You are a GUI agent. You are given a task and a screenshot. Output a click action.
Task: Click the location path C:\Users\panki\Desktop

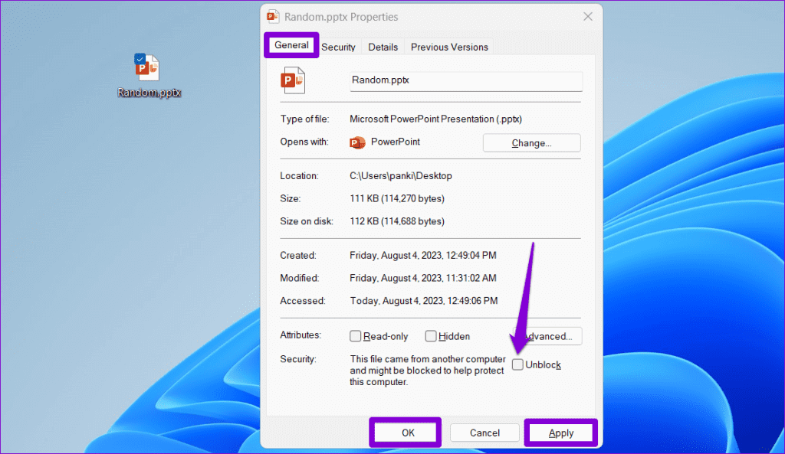[x=400, y=176]
